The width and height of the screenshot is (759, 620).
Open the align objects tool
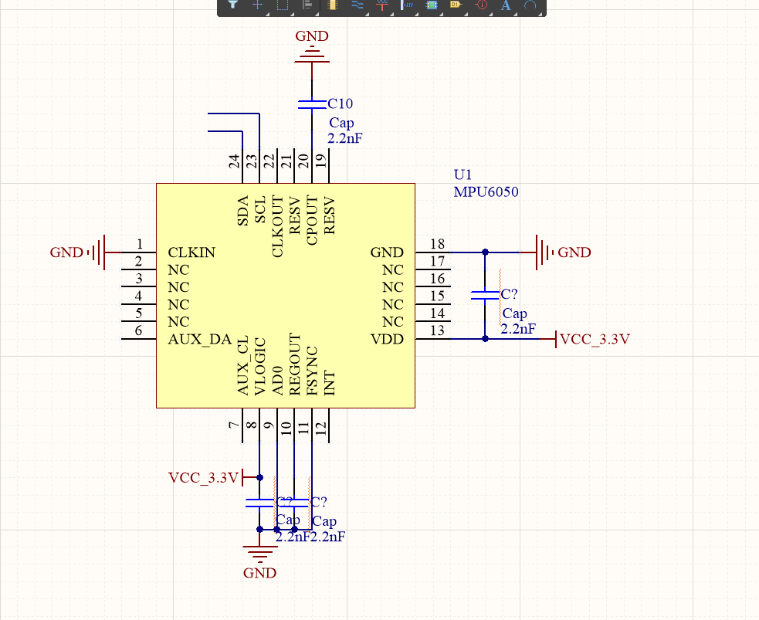tap(307, 5)
